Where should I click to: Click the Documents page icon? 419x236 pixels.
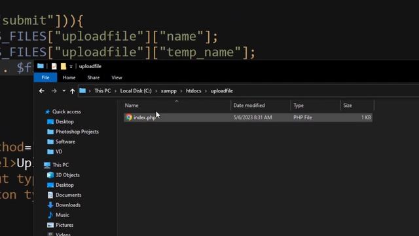[x=50, y=195]
